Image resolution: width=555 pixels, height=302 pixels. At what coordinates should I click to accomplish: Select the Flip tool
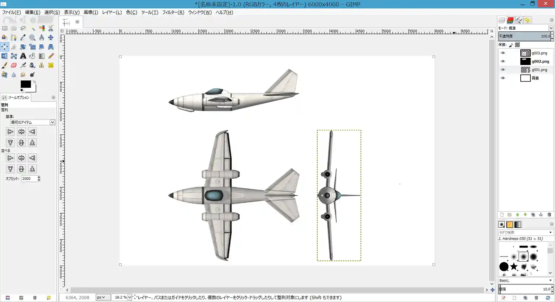pos(5,56)
